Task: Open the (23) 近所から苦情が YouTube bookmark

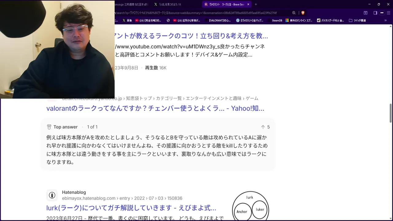Action: pos(187,21)
